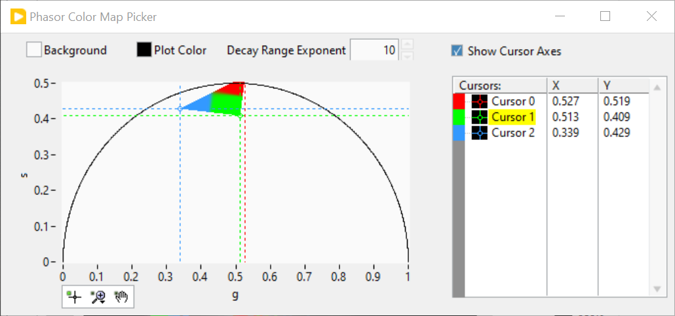Click the Cursor 0 Y value 0.519
The image size is (675, 316).
tap(617, 101)
